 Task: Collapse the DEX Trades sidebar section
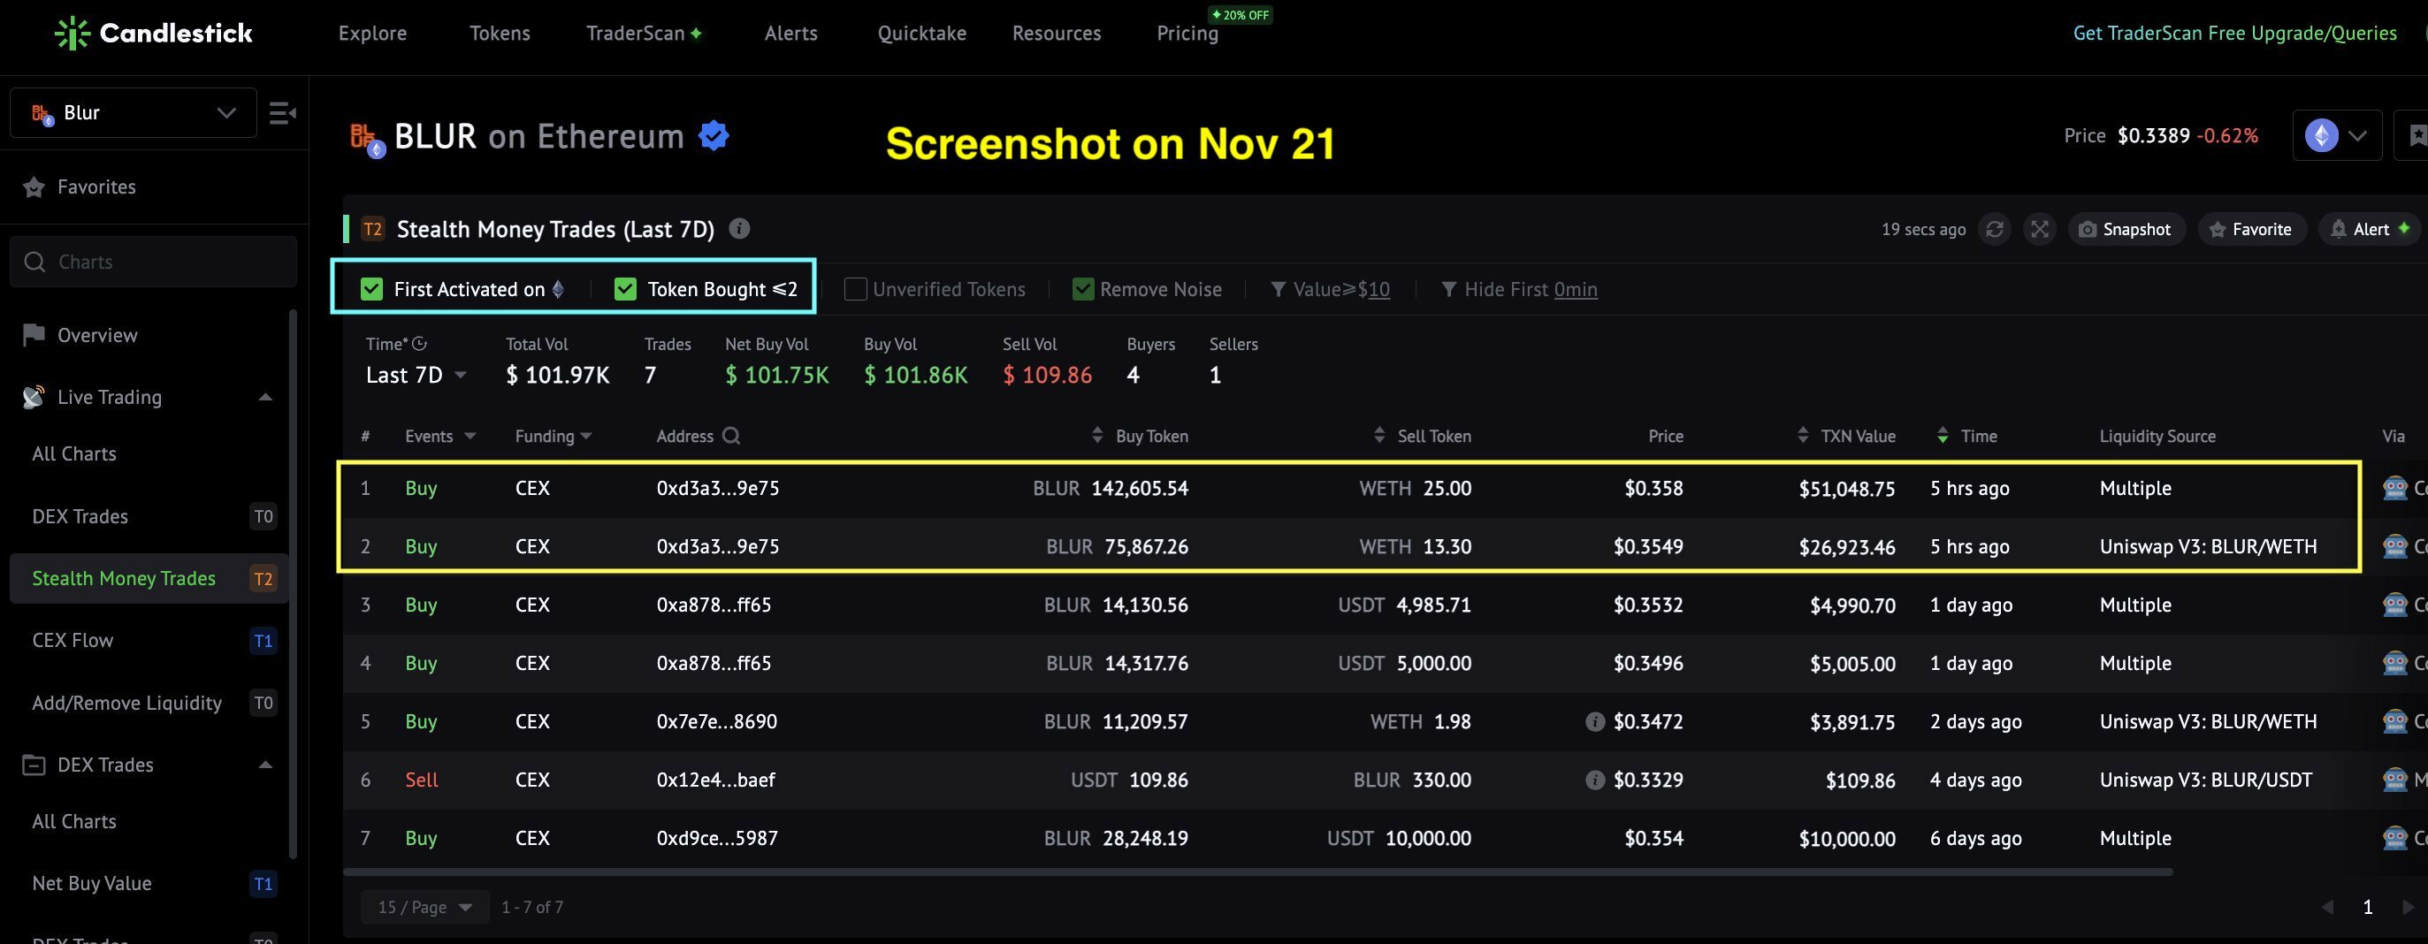[265, 765]
